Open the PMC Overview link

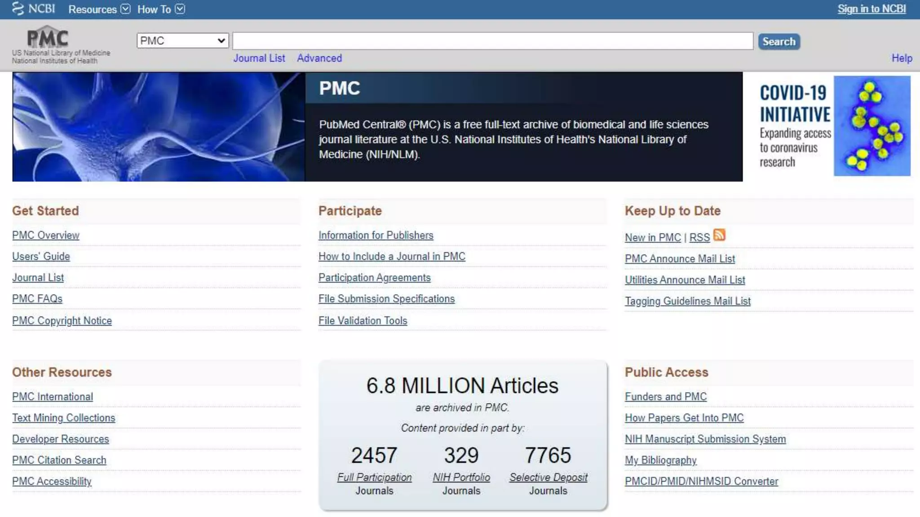(x=45, y=235)
